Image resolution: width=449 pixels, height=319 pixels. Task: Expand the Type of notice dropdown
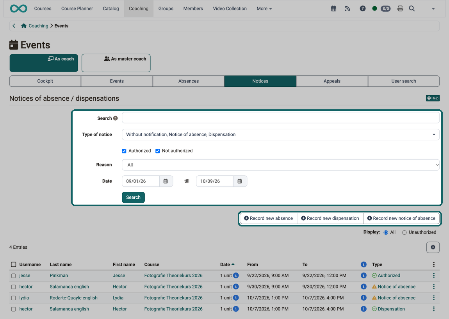pyautogui.click(x=281, y=135)
